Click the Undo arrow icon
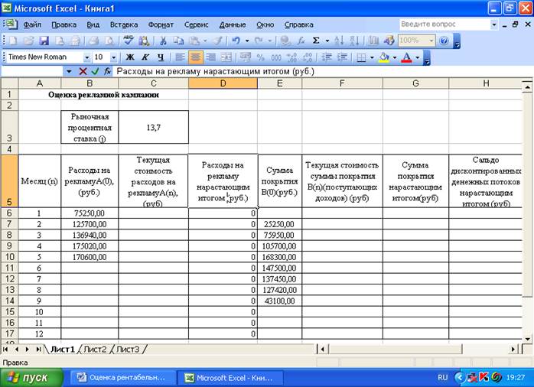Viewport: 534px width, 387px height. (236, 41)
